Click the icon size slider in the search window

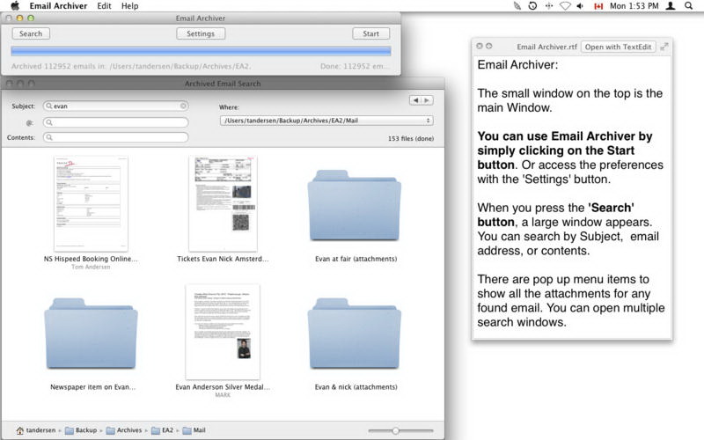pyautogui.click(x=395, y=430)
